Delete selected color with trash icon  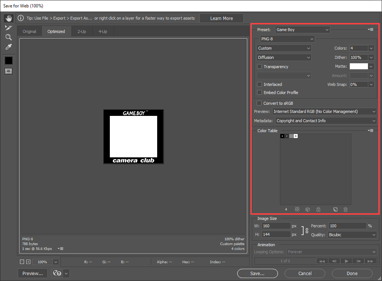point(345,209)
